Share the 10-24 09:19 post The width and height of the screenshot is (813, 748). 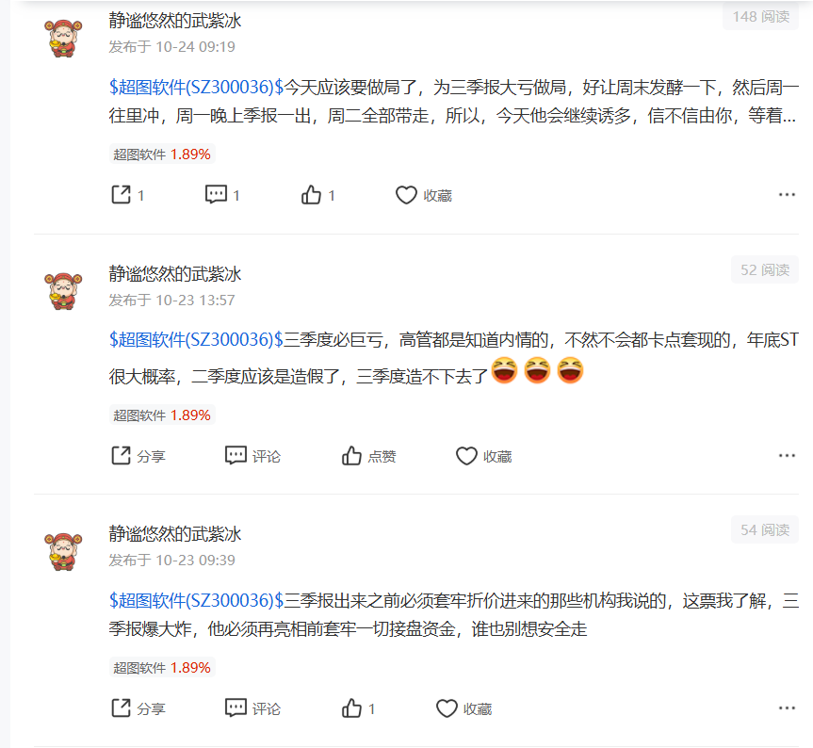(127, 195)
